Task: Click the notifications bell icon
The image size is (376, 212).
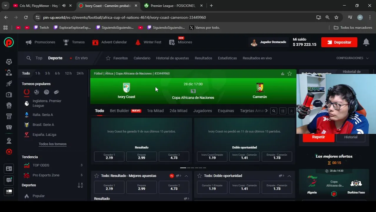Action: pos(366,42)
